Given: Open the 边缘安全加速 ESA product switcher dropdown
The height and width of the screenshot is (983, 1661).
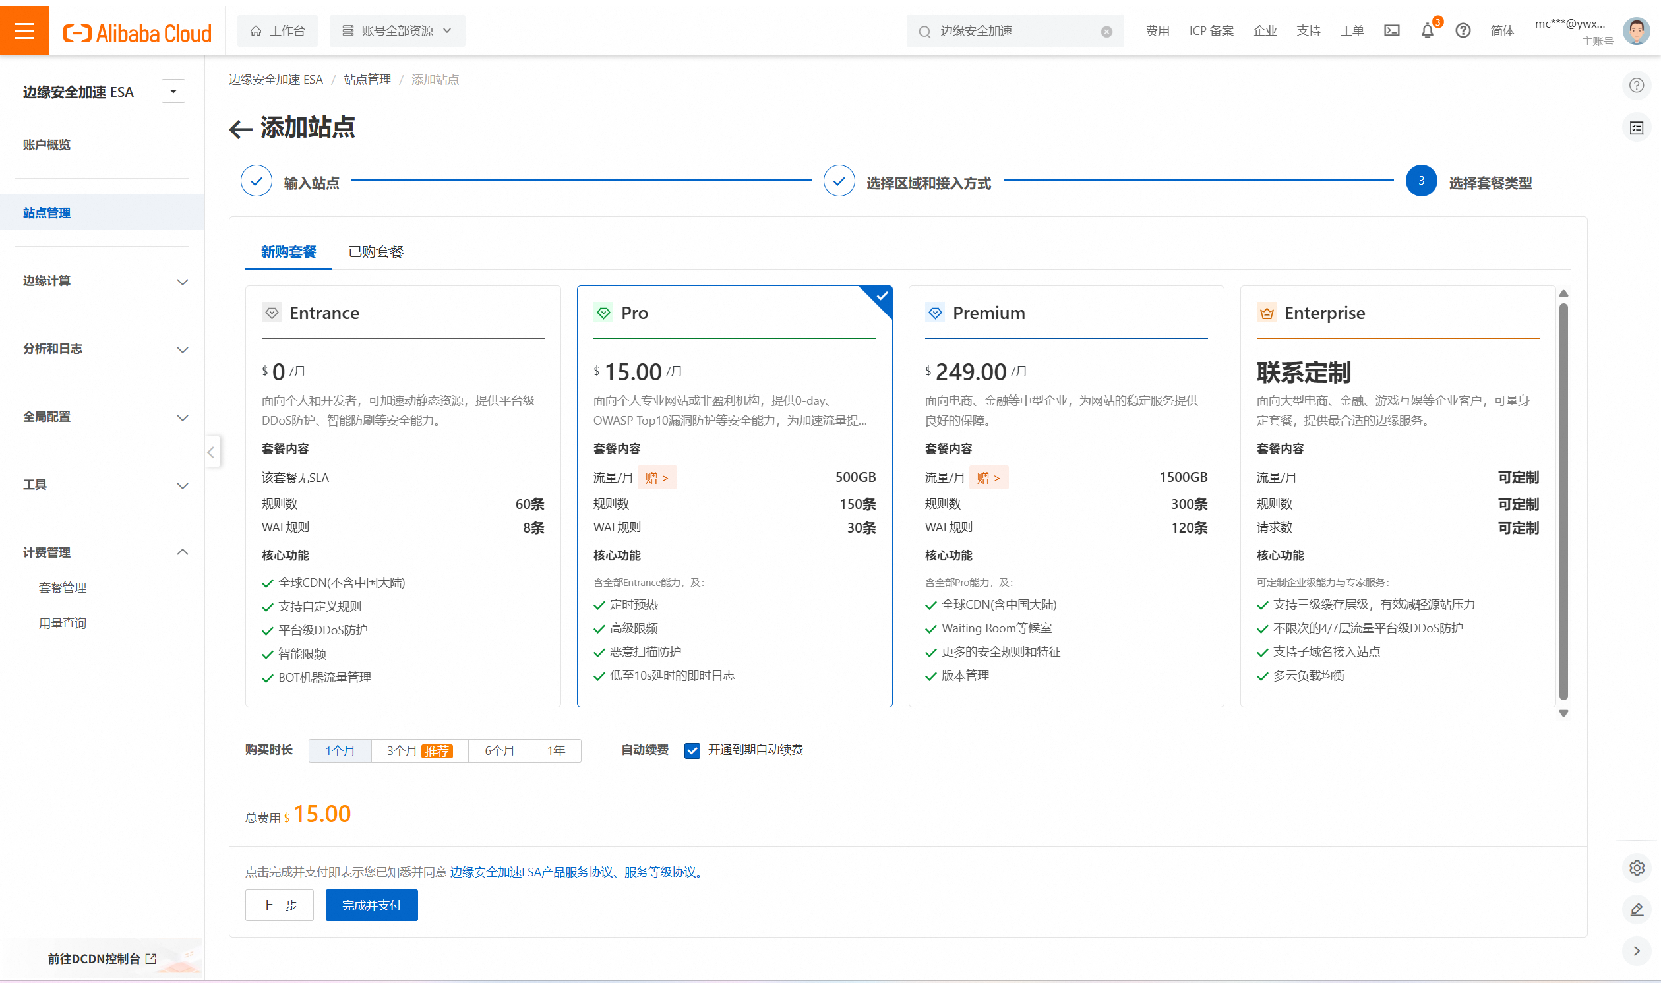Looking at the screenshot, I should [173, 92].
